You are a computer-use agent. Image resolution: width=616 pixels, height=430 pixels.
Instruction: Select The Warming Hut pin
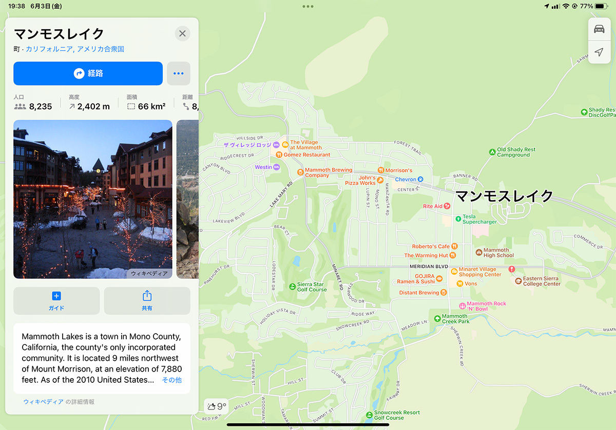coord(453,255)
